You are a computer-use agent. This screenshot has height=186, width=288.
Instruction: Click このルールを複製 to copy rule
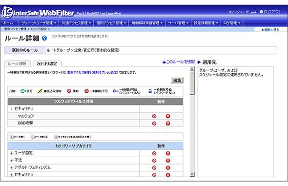coord(179,62)
